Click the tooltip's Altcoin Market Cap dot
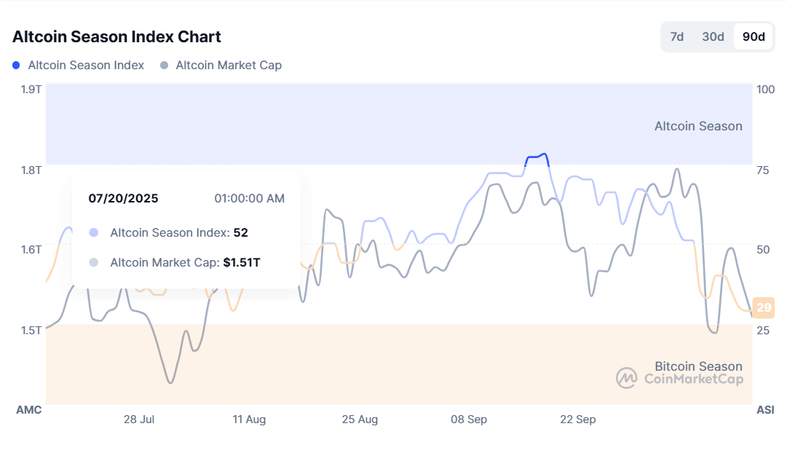This screenshot has width=787, height=461. (93, 263)
